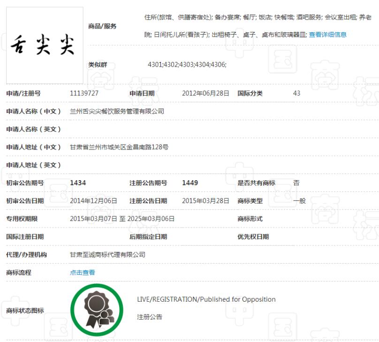Click the green registration status badge icon

tap(97, 310)
